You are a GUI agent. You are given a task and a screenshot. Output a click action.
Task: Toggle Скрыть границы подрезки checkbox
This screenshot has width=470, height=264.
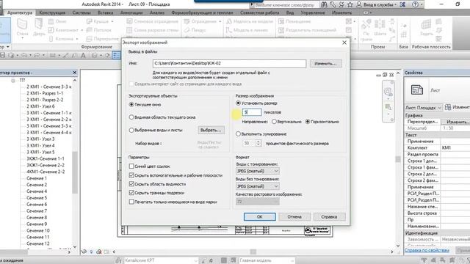pyautogui.click(x=131, y=193)
